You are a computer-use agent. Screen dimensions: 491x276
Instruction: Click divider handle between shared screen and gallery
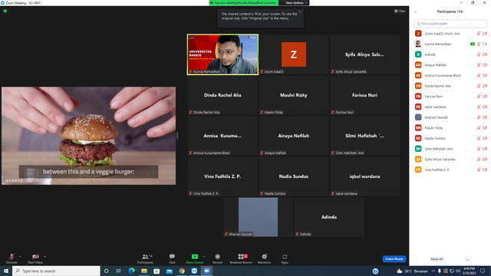[x=177, y=136]
